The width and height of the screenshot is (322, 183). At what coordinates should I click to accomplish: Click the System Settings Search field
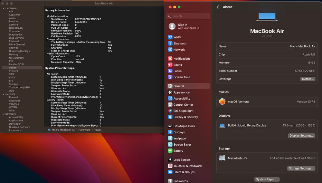(x=188, y=16)
